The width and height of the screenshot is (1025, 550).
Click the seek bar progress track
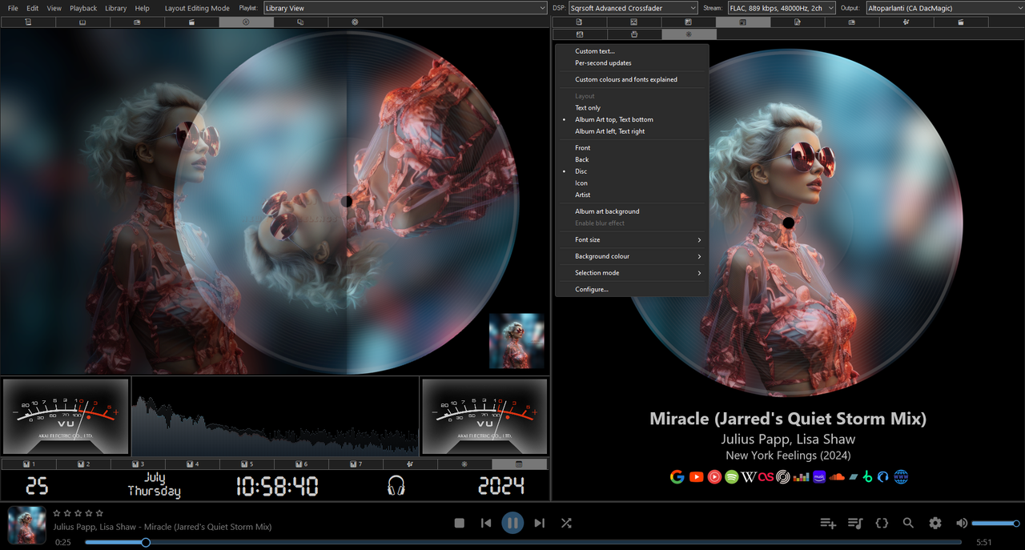[523, 543]
